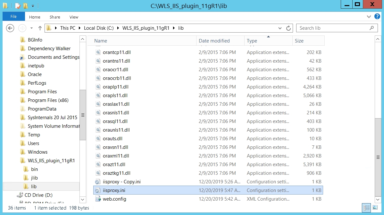Expand the ribbon with chevron arrow
384x215 pixels.
(369, 17)
